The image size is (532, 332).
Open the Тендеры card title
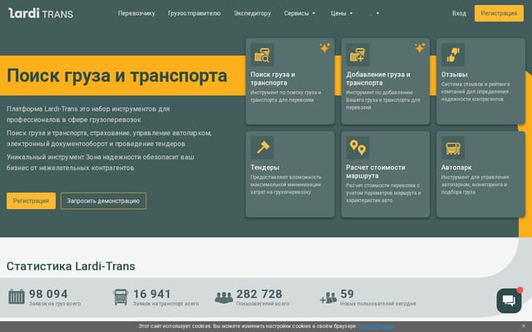point(265,168)
